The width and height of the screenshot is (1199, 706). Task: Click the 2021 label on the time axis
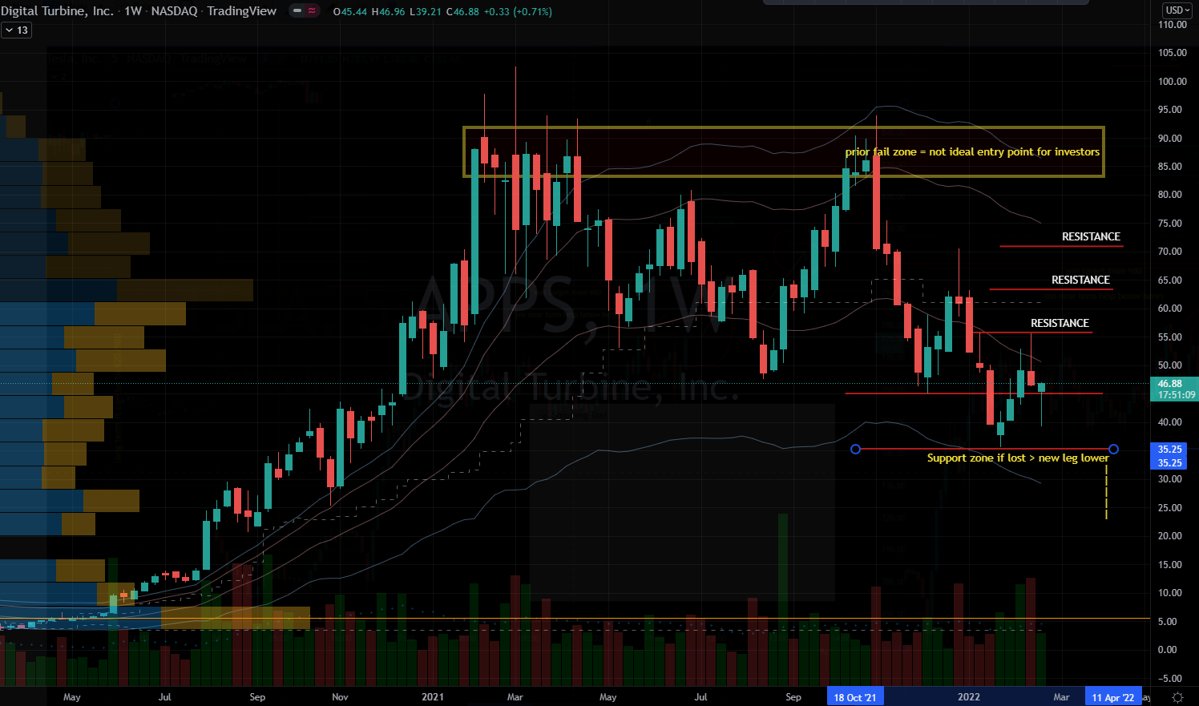[433, 697]
